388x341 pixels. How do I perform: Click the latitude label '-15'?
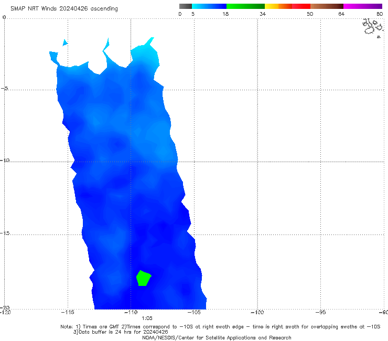[4, 233]
